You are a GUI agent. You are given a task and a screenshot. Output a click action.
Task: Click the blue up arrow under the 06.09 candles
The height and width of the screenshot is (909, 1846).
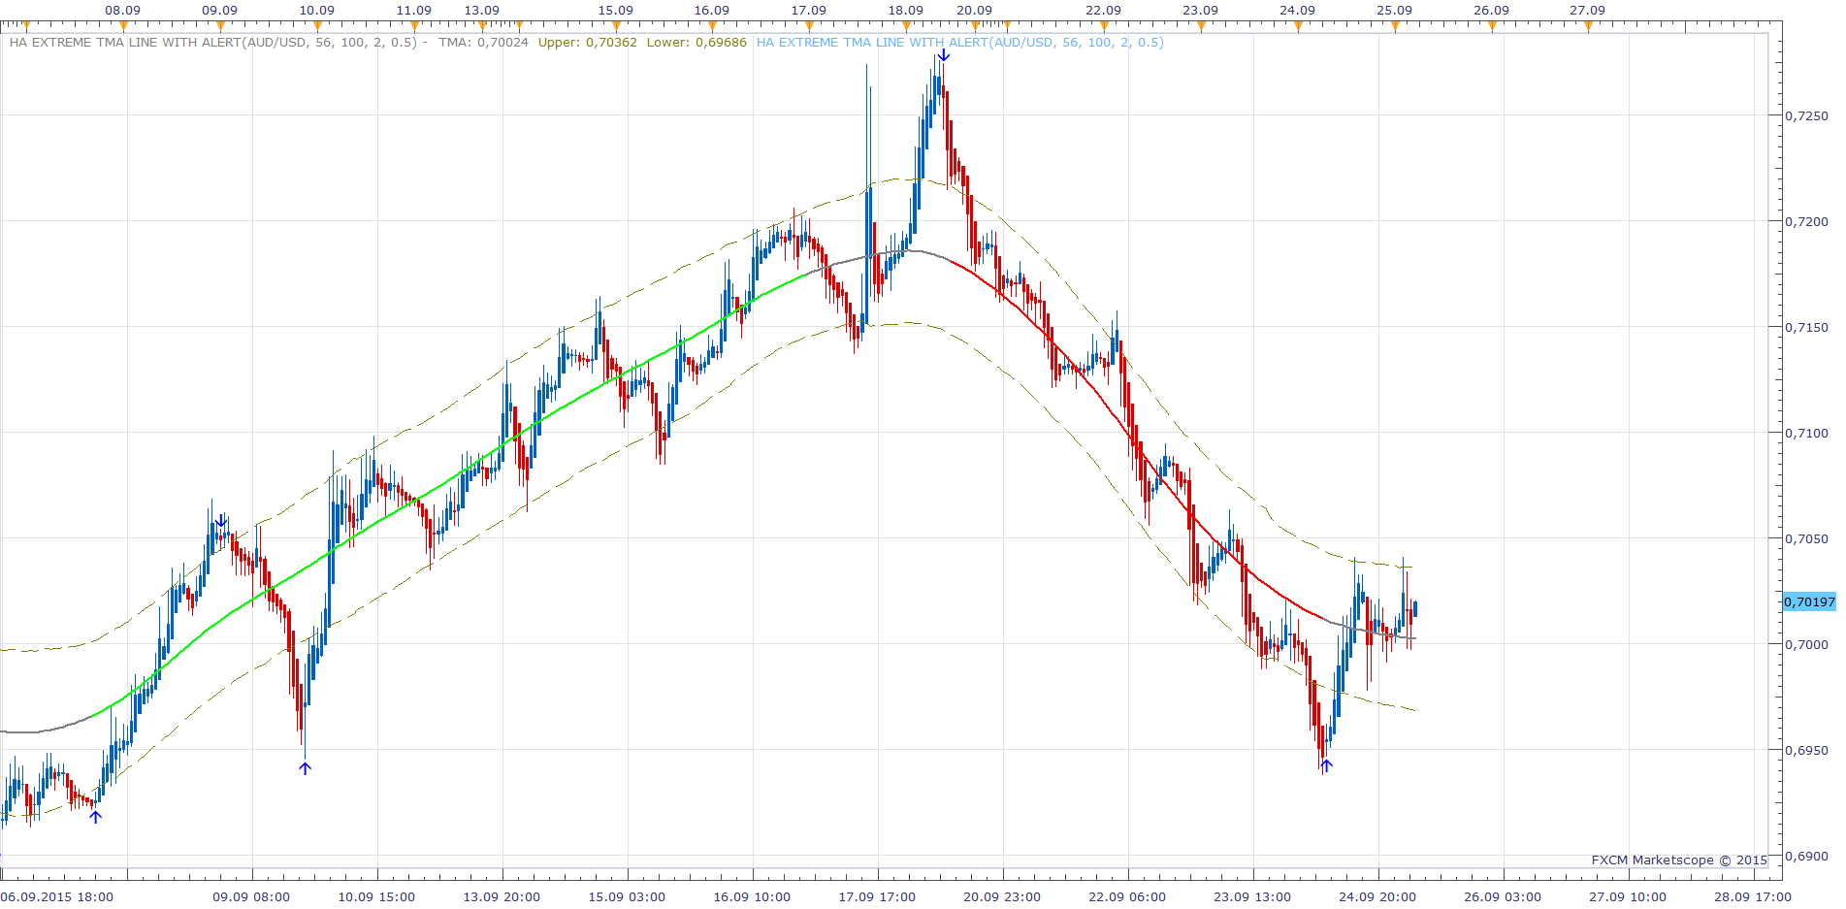coord(95,817)
